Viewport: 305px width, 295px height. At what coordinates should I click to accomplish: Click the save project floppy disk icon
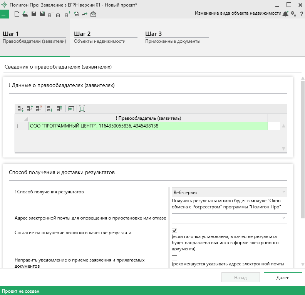(x=34, y=14)
